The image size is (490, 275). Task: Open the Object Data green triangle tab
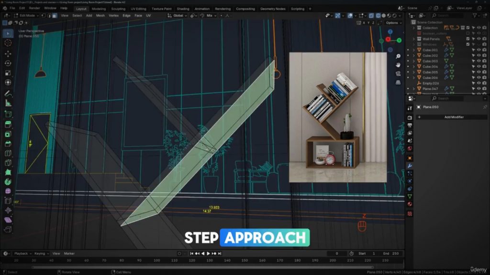410,196
